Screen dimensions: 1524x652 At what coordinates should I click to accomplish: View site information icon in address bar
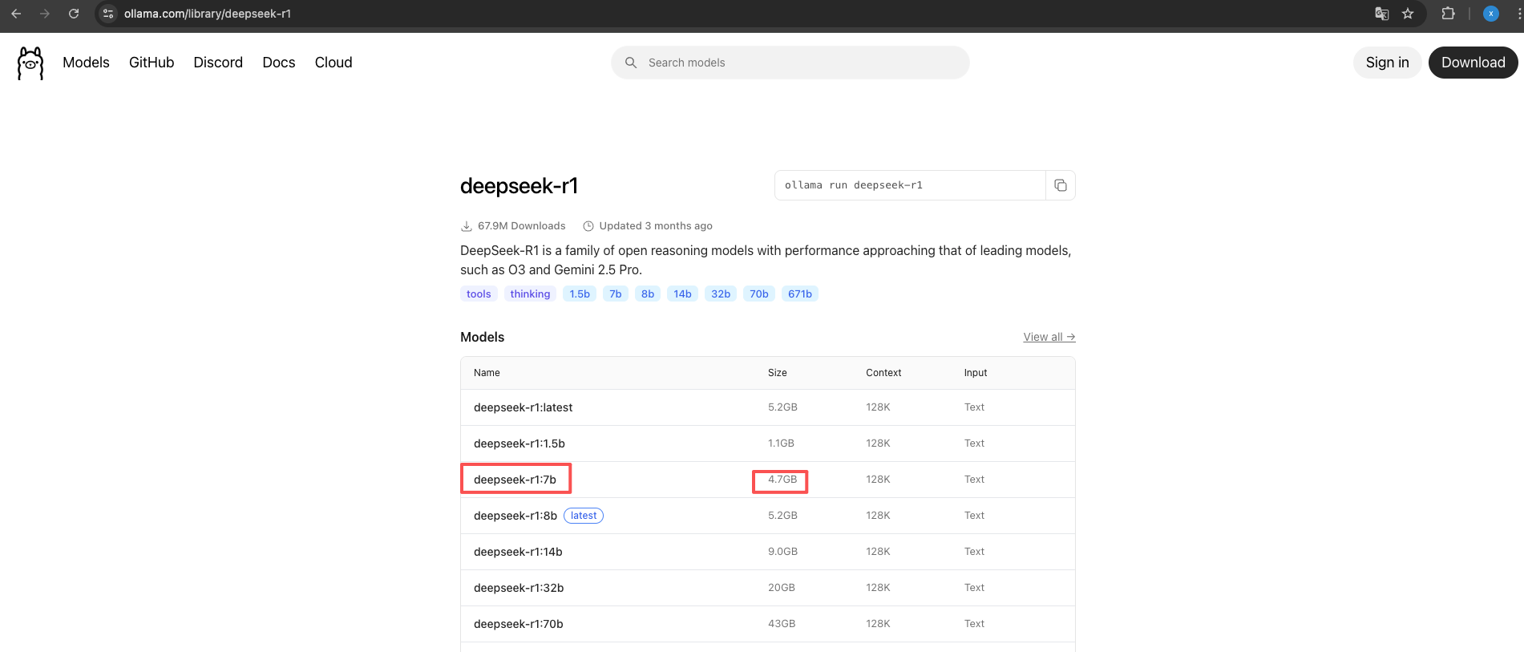(108, 14)
